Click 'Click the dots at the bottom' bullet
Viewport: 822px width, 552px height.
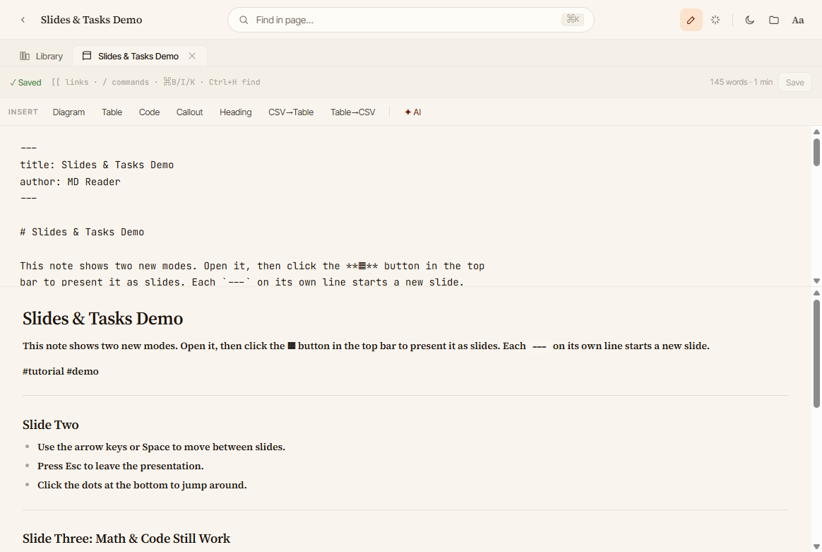point(142,485)
